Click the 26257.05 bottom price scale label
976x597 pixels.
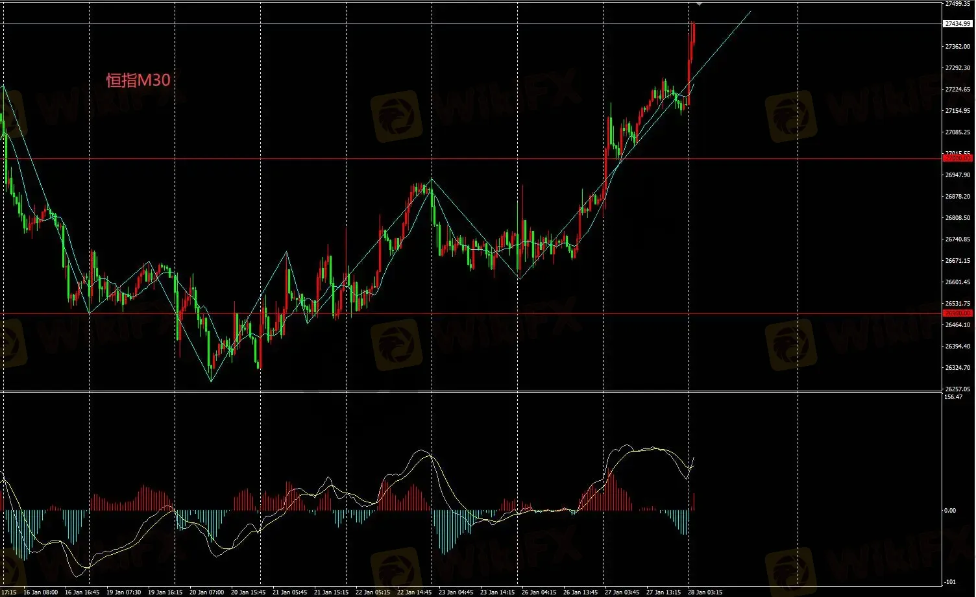(x=957, y=389)
